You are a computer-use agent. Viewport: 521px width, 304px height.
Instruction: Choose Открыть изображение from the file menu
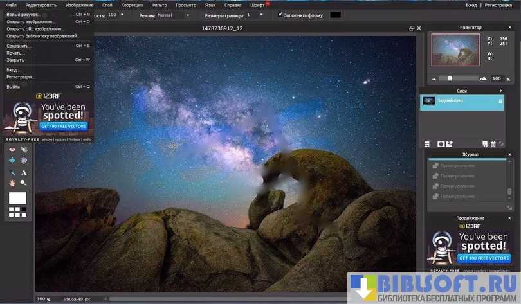tap(31, 21)
